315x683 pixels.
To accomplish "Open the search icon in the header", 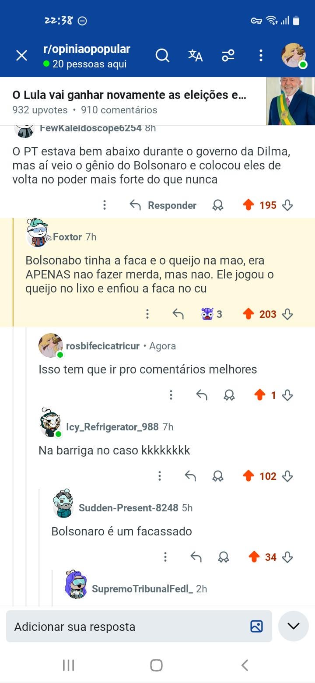I will coord(162,56).
